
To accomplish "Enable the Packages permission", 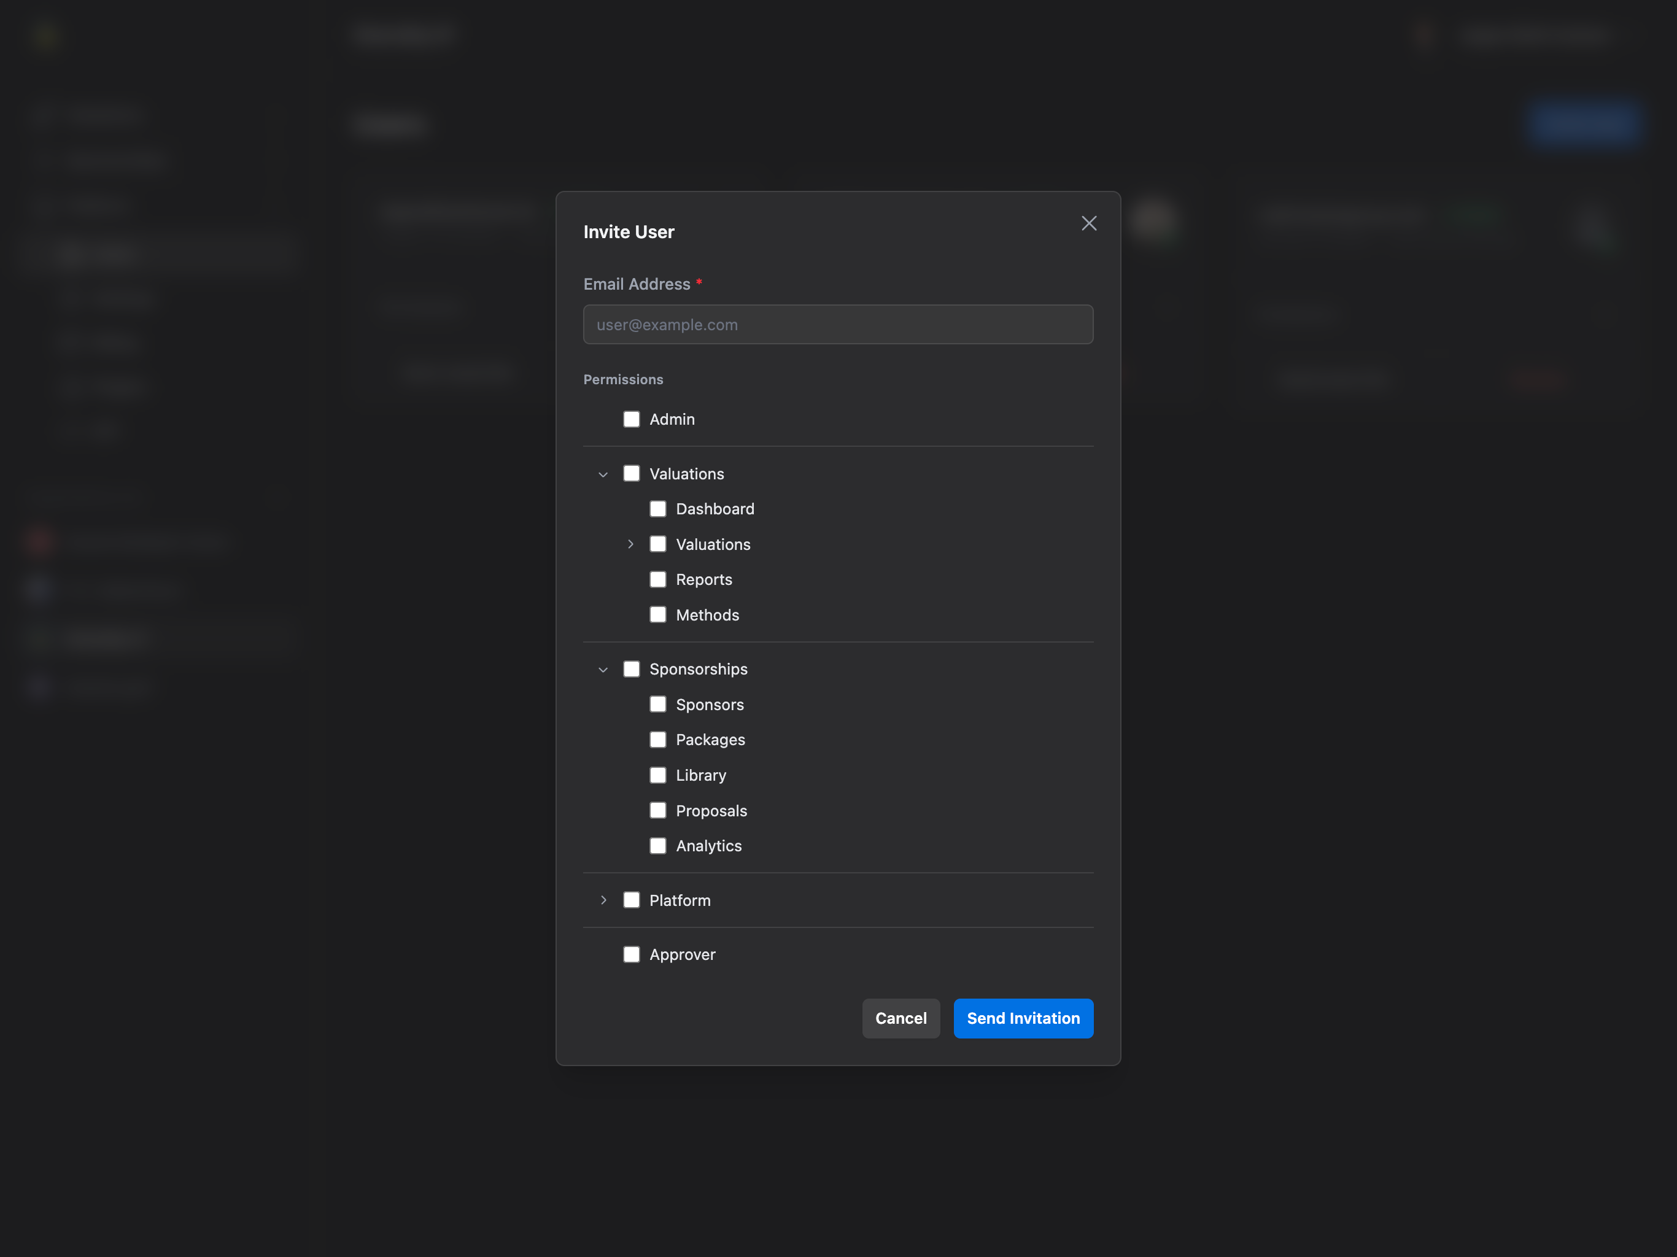I will [657, 739].
